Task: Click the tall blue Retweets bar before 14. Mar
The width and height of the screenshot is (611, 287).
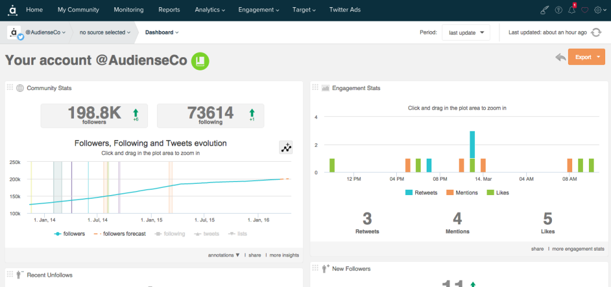Action: 473,144
